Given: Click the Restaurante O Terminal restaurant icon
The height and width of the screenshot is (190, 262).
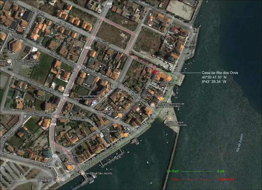Looking at the screenshot, I should (x=126, y=135).
